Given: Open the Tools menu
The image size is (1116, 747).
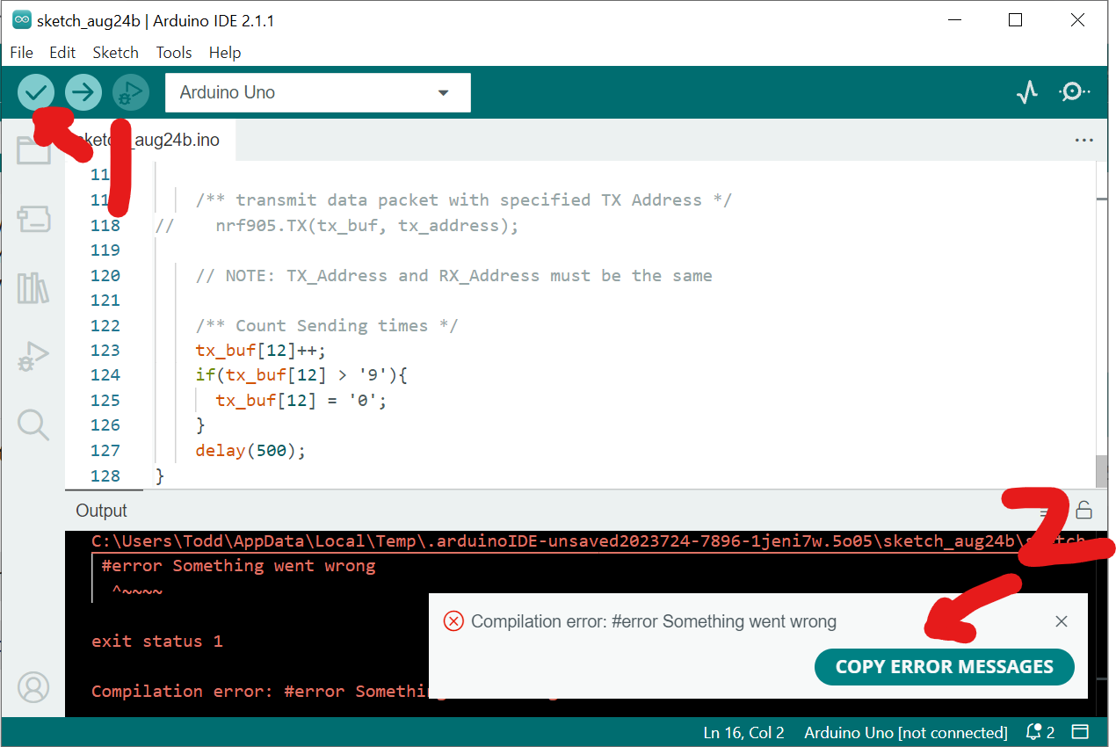Looking at the screenshot, I should [173, 53].
